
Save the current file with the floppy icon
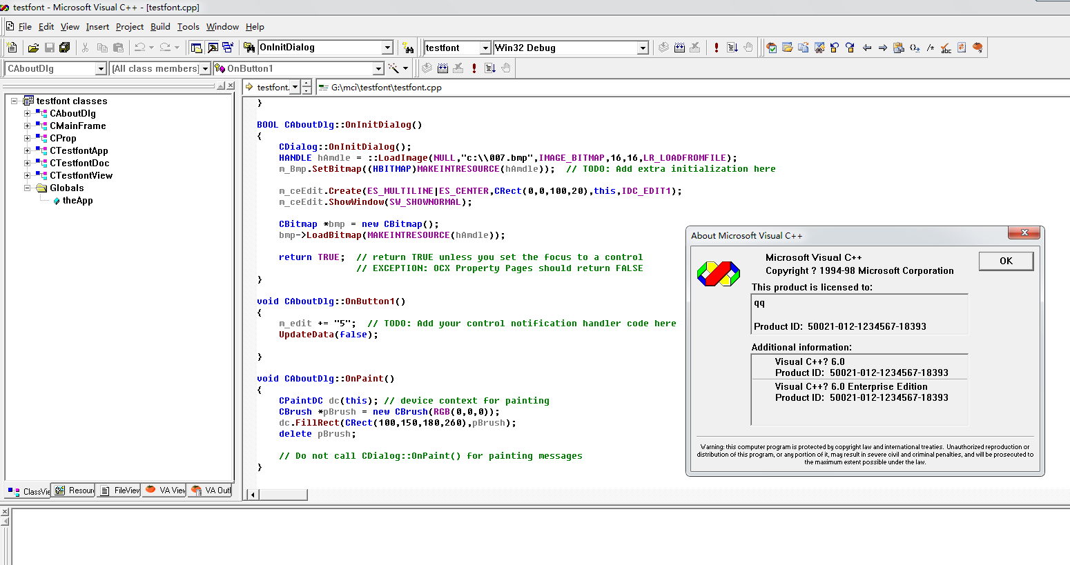pos(49,48)
